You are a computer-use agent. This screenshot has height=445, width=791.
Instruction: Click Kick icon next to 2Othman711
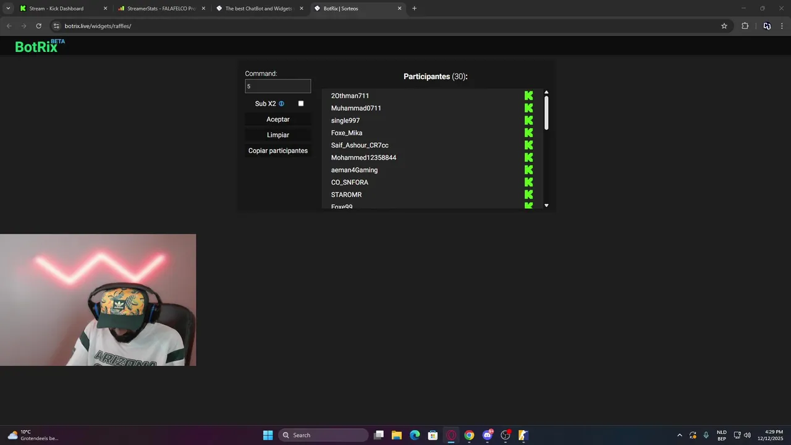pos(528,96)
